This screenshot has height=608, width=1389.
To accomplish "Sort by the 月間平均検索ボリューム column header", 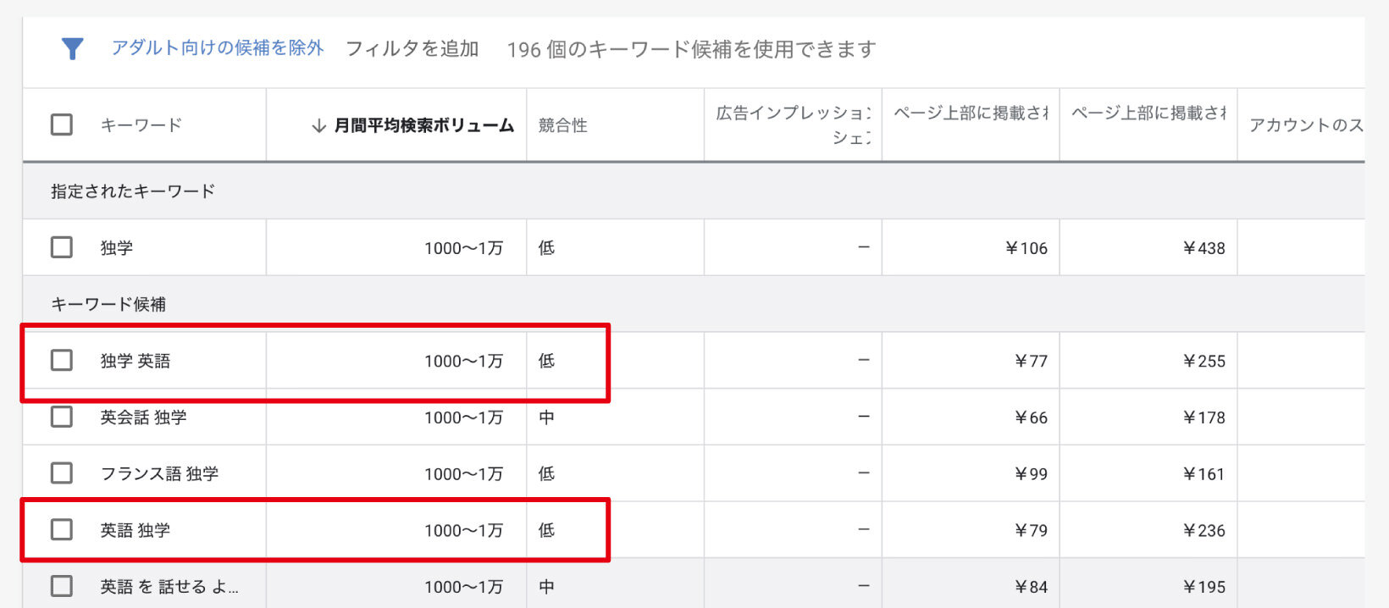I will 423,125.
